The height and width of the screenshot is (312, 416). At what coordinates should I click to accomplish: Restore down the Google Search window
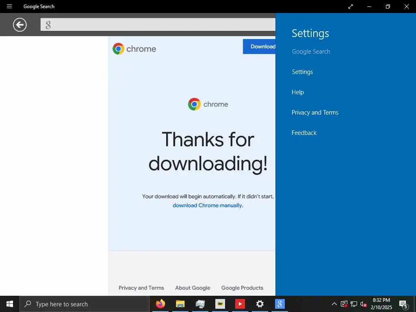click(388, 6)
